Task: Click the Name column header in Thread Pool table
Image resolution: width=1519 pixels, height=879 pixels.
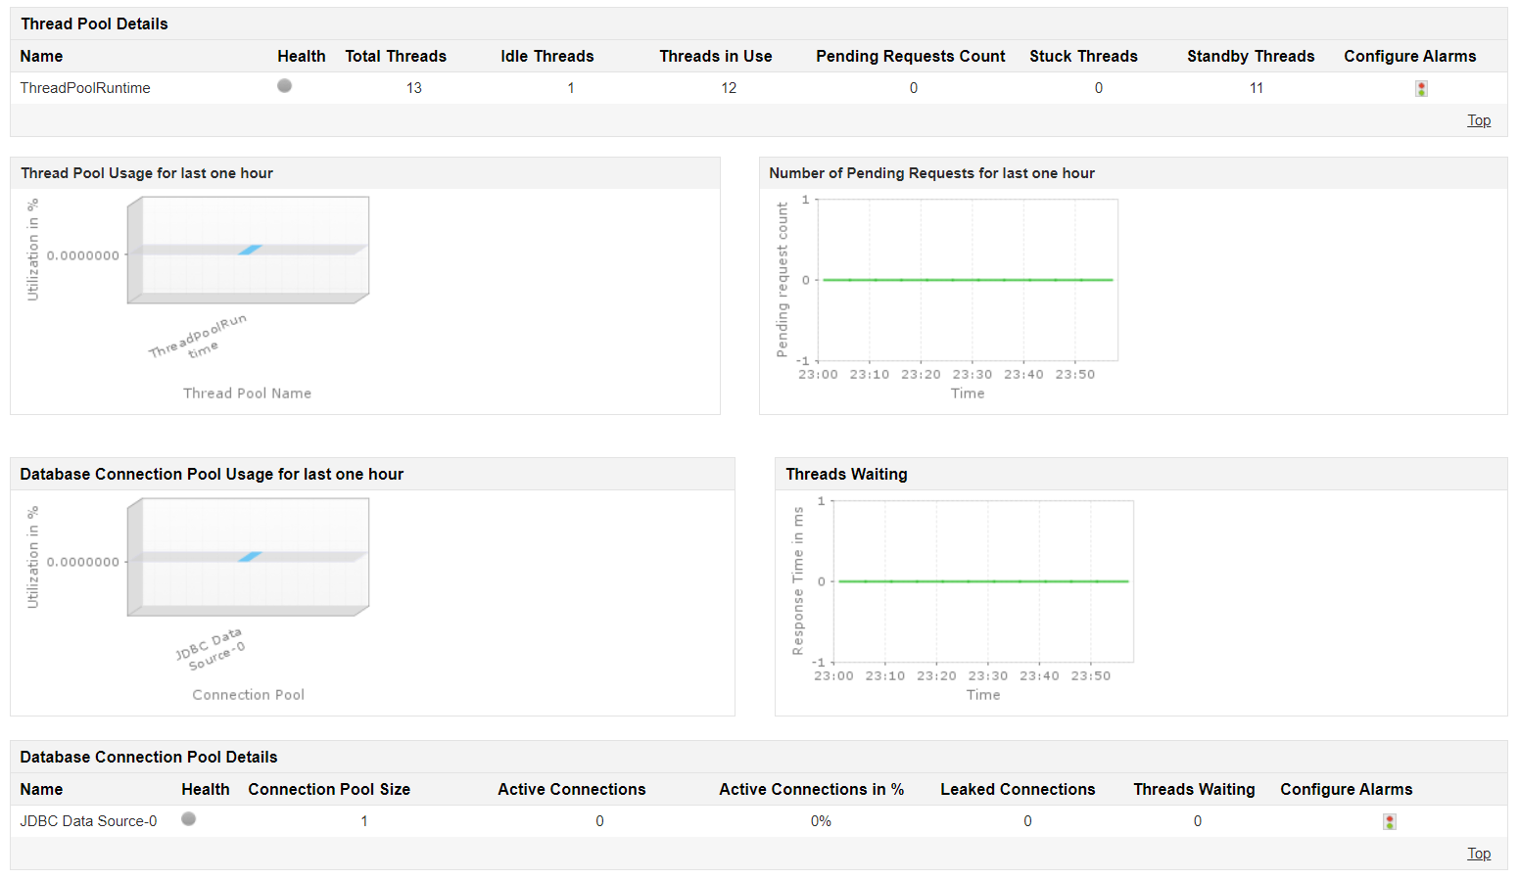Action: click(x=41, y=56)
